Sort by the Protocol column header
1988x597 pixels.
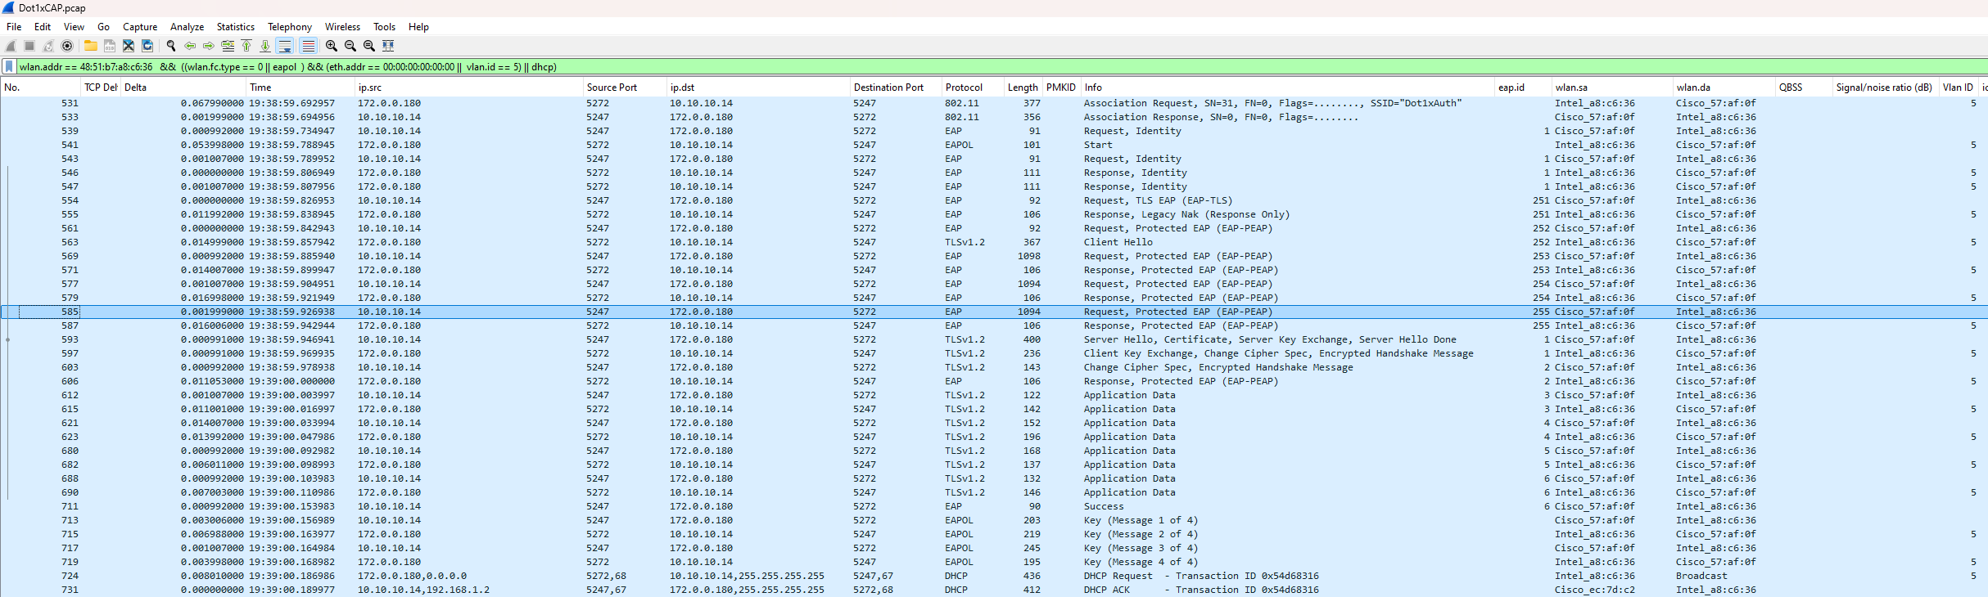point(964,88)
